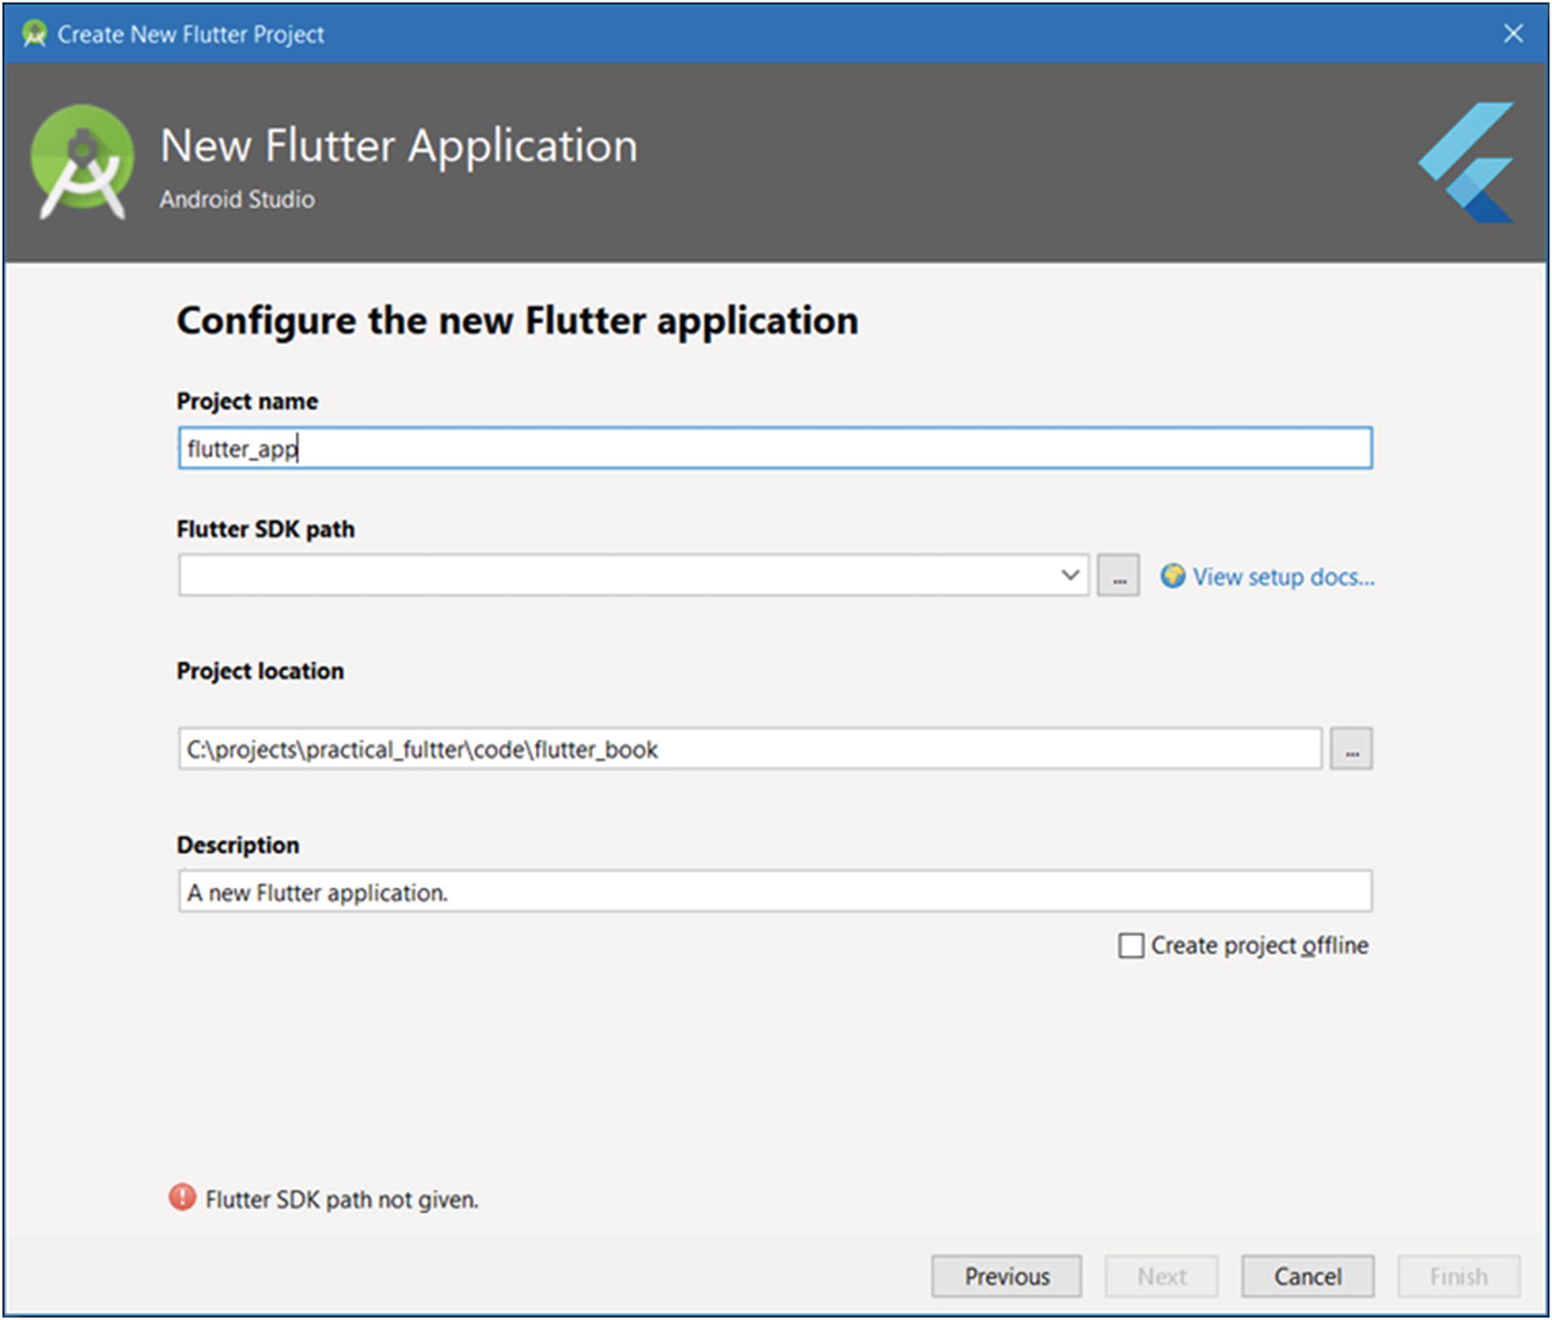Click the Project location text field

pyautogui.click(x=750, y=749)
